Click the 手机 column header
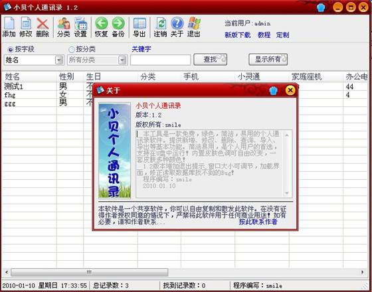Screen dimensions: 372x292 tap(208, 77)
